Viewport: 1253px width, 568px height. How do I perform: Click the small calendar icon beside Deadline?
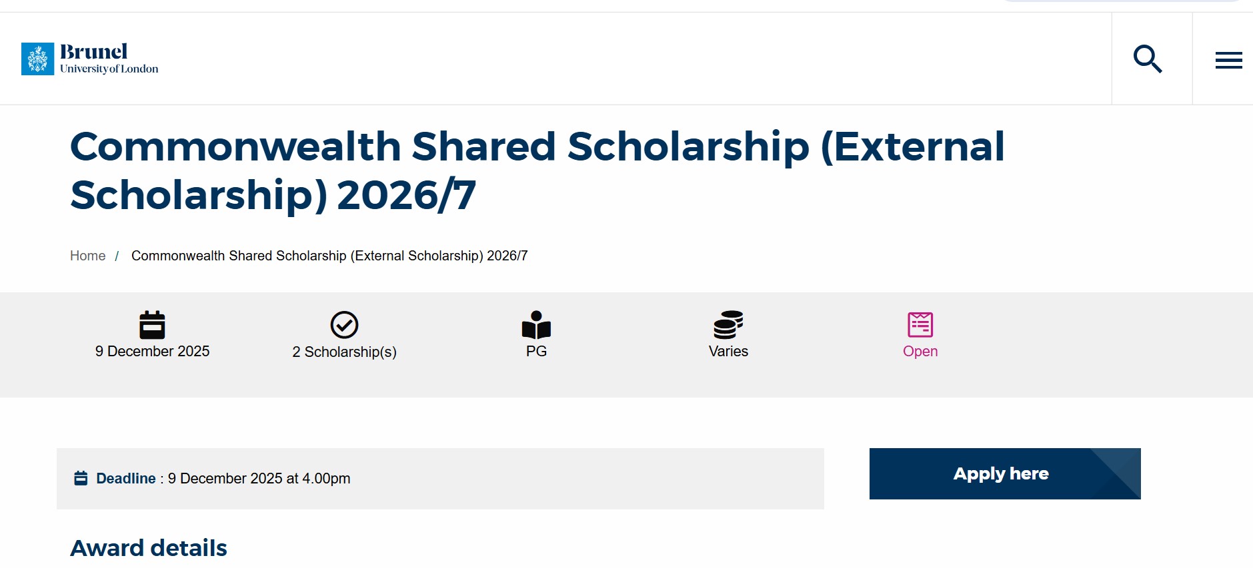click(x=81, y=477)
